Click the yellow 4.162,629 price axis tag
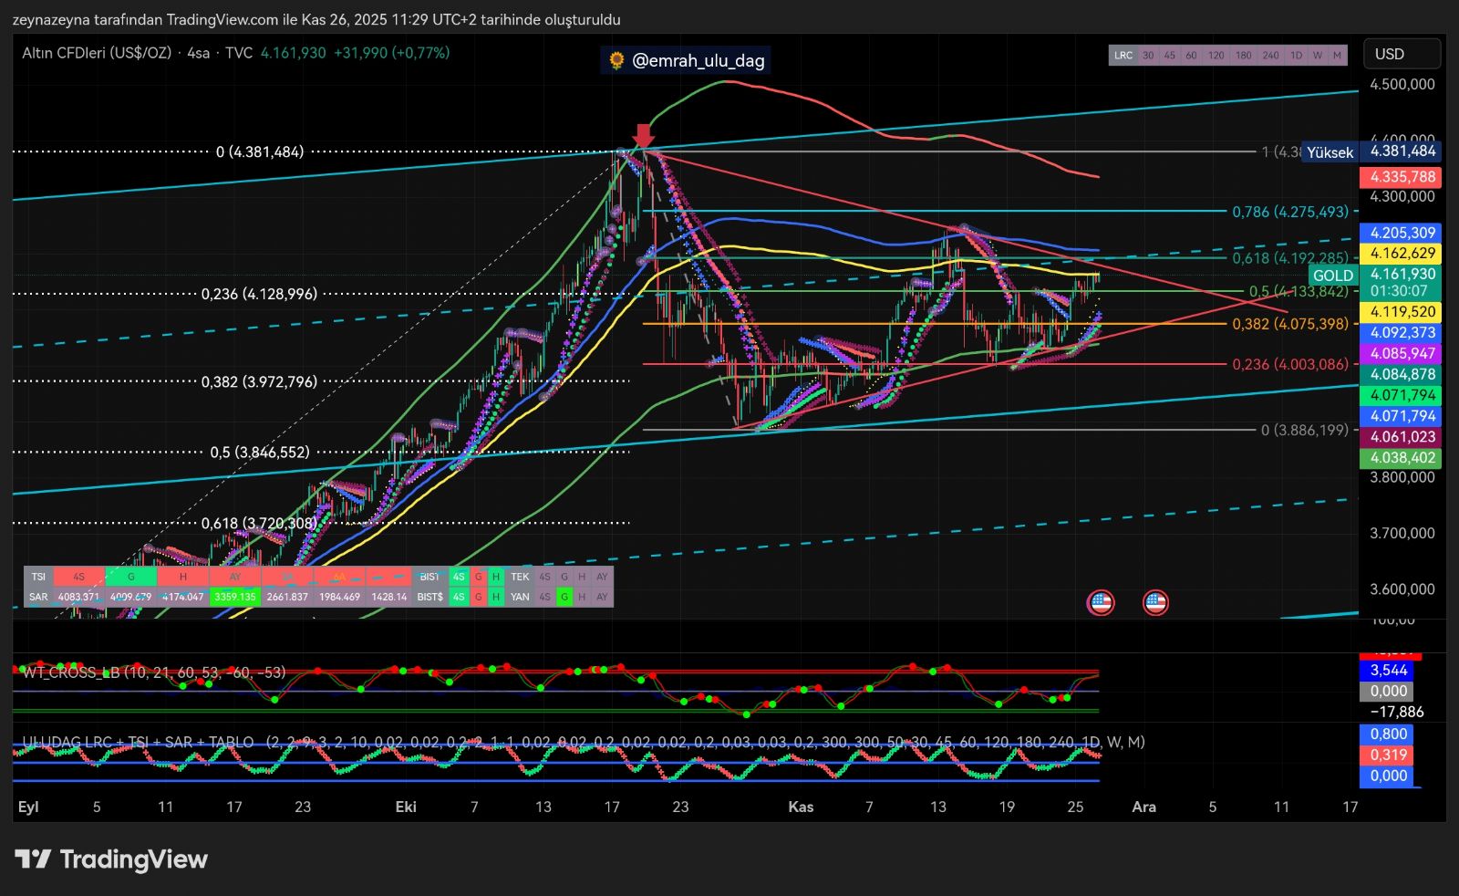The width and height of the screenshot is (1459, 896). pos(1402,254)
